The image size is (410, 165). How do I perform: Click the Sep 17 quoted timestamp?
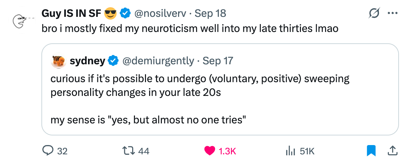[218, 61]
